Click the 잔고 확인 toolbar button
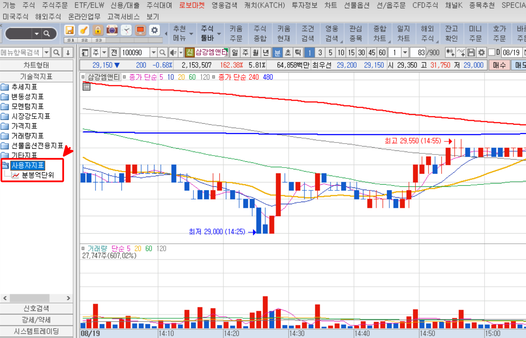526x338 pixels. 451,33
